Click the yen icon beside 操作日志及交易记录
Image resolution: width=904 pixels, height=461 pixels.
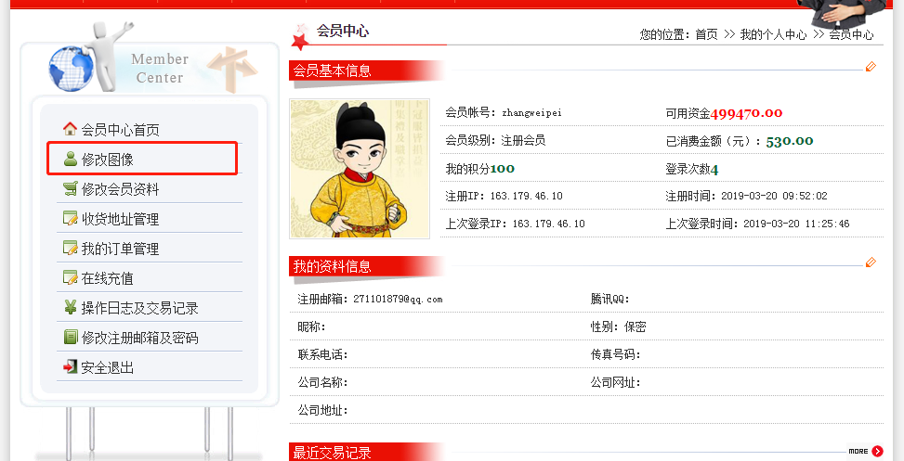click(x=71, y=307)
